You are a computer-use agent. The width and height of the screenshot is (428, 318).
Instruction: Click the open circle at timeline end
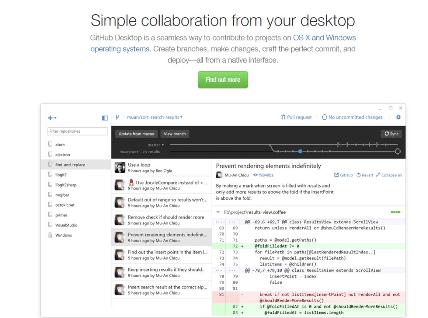[398, 151]
